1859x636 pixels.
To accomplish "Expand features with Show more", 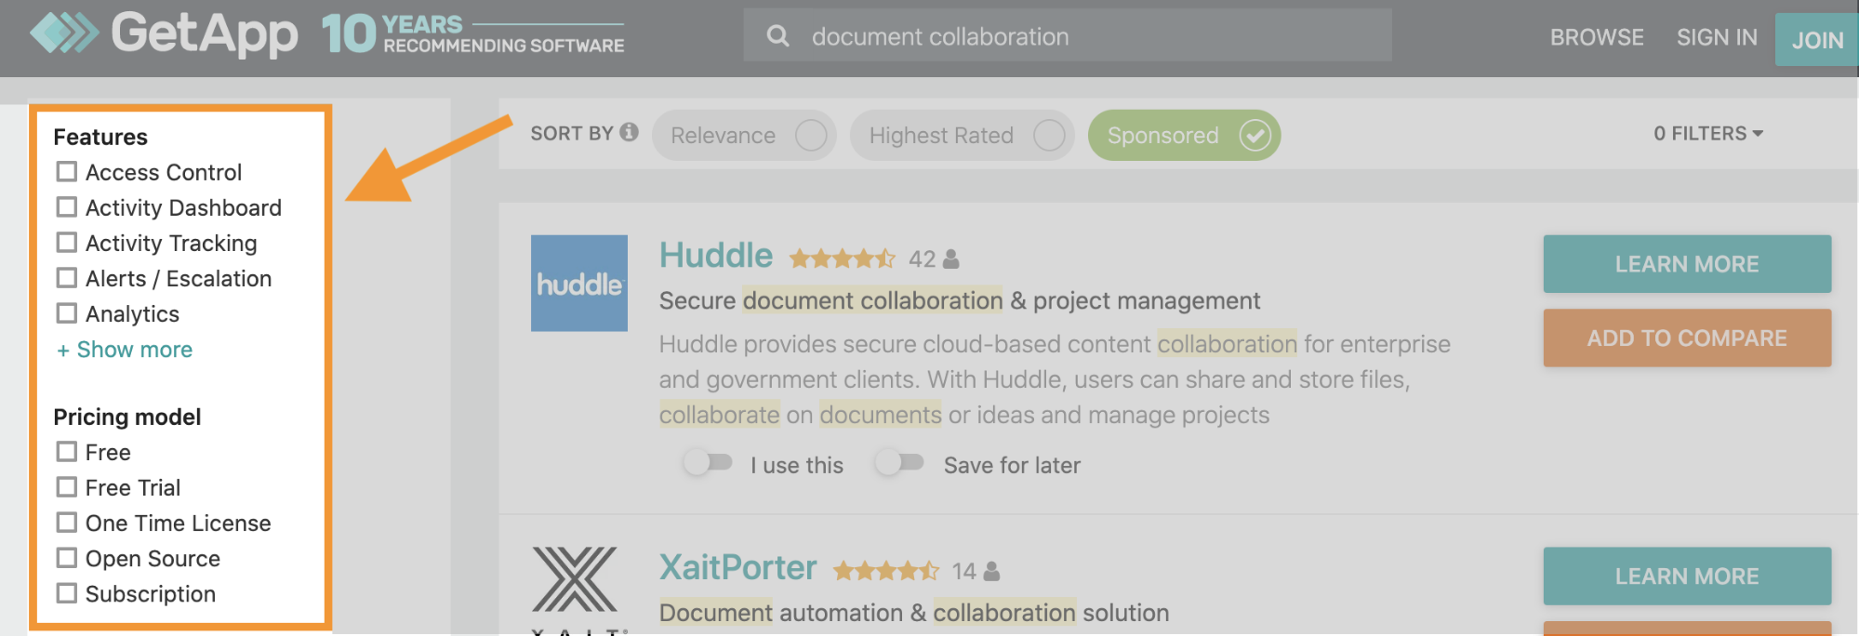I will [125, 350].
